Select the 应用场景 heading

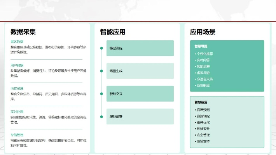(x=203, y=32)
